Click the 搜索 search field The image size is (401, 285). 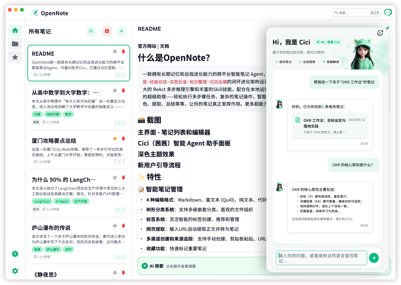tap(357, 13)
